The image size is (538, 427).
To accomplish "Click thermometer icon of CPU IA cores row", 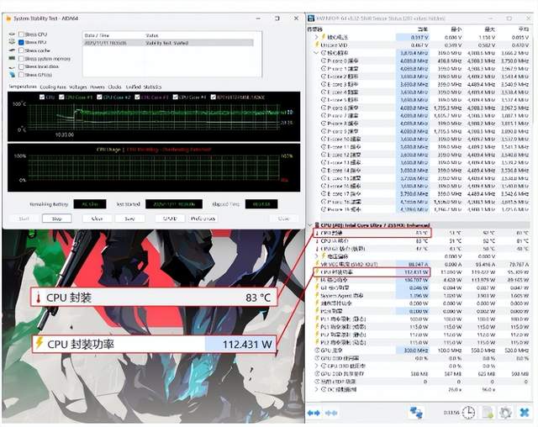I will coord(317,240).
